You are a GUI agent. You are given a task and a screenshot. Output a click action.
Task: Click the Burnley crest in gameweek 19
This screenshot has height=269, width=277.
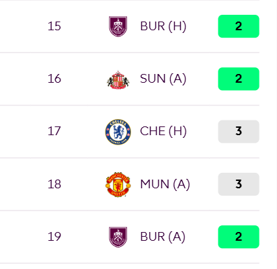click(x=118, y=237)
